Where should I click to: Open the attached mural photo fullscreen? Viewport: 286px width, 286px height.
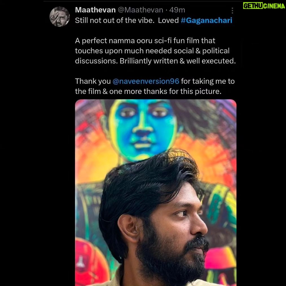click(156, 193)
